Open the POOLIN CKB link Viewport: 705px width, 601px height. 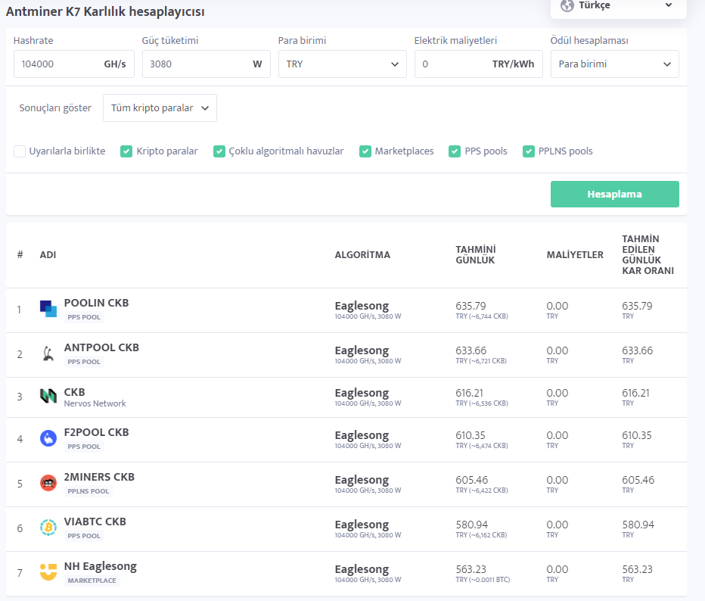point(96,303)
